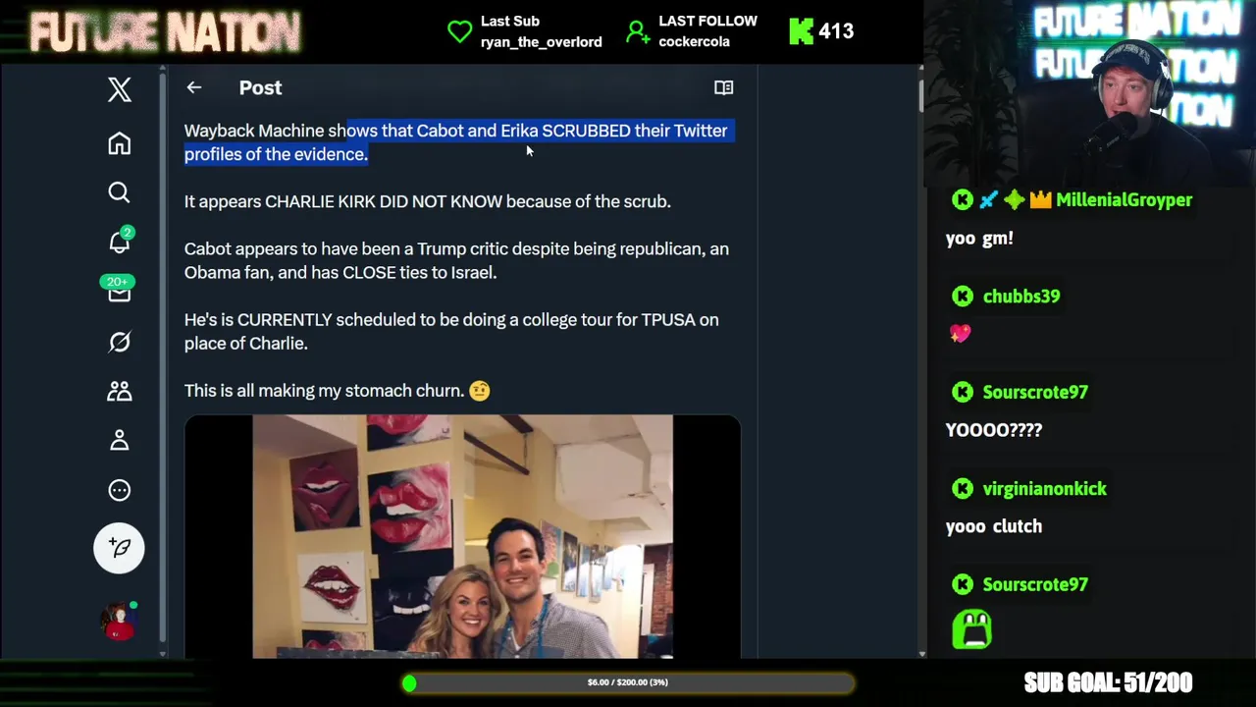
Task: Click the streamer webcam feed
Action: click(1089, 92)
